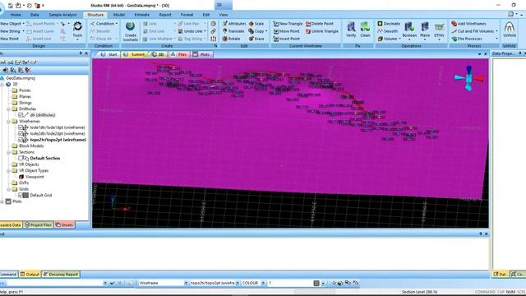The image size is (526, 296).
Task: Click the colour value input field
Action: pyautogui.click(x=289, y=283)
